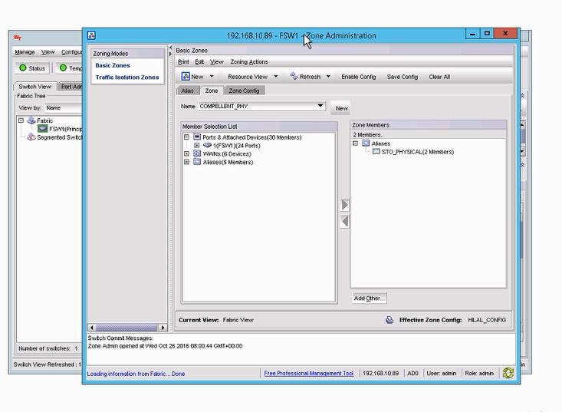This screenshot has width=562, height=412.
Task: Switch to Switch View tab in background window
Action: (x=35, y=87)
